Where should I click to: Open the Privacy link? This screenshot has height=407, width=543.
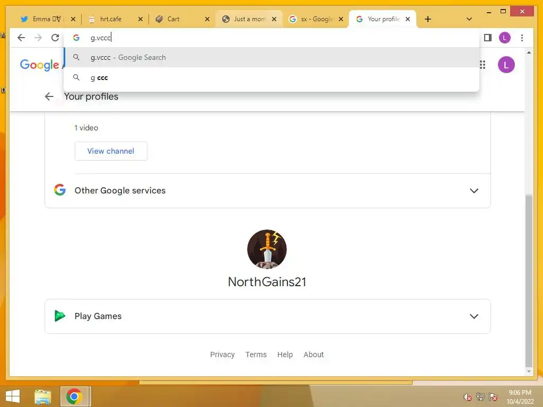(x=222, y=355)
